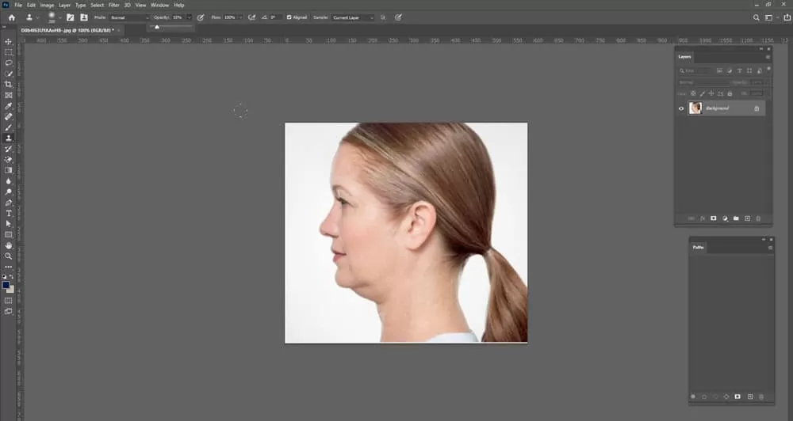
Task: Toggle the Aligned checkbox
Action: pos(289,17)
